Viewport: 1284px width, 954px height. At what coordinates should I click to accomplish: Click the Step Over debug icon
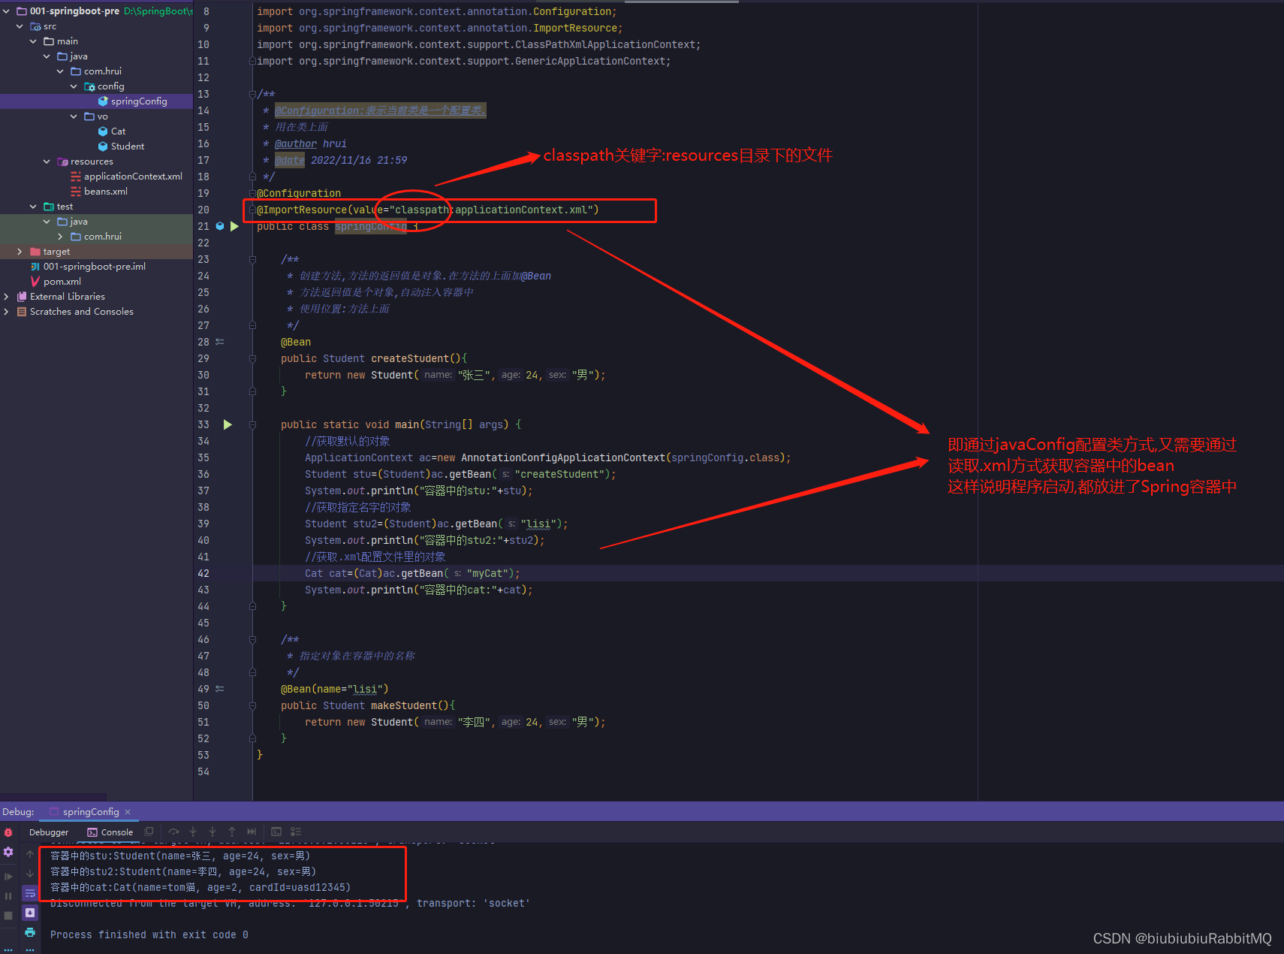[173, 832]
